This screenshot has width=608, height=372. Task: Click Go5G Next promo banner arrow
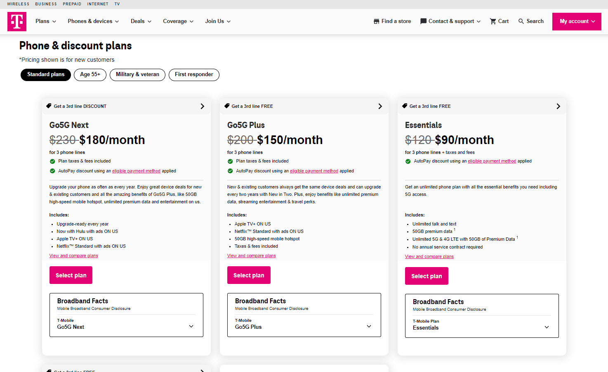tap(202, 106)
